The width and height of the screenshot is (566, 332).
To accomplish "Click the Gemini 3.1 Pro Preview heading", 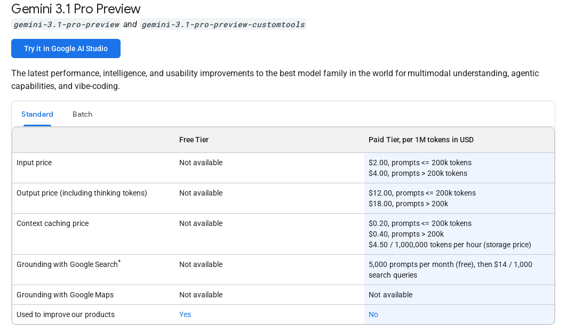I will pos(76,9).
